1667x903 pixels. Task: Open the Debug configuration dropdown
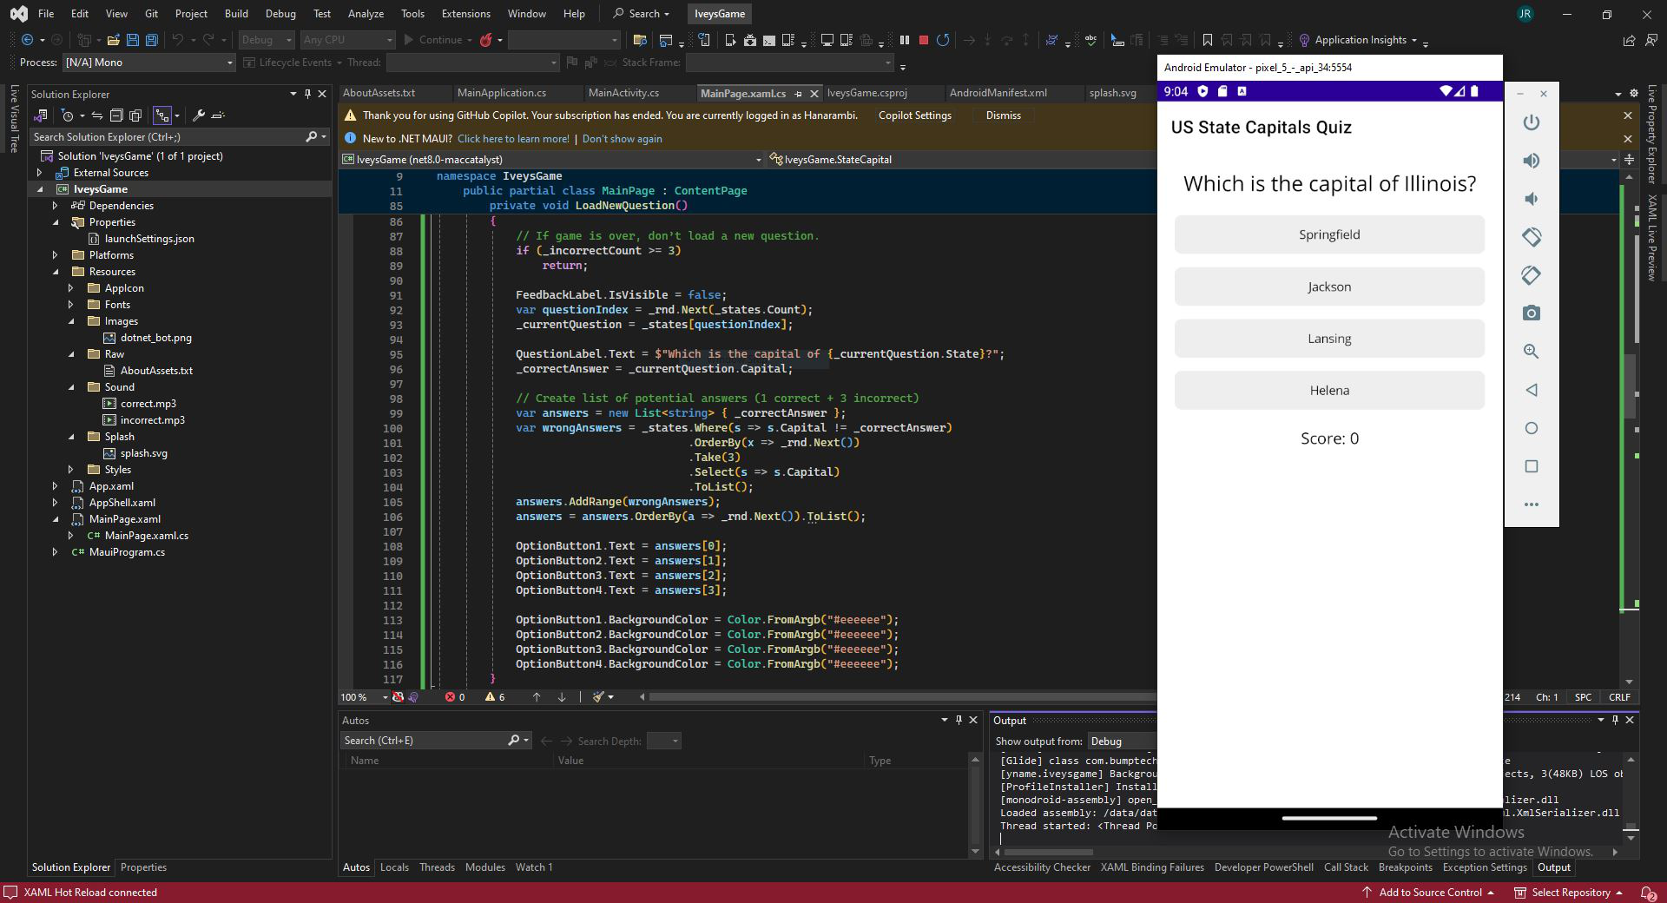coord(267,40)
